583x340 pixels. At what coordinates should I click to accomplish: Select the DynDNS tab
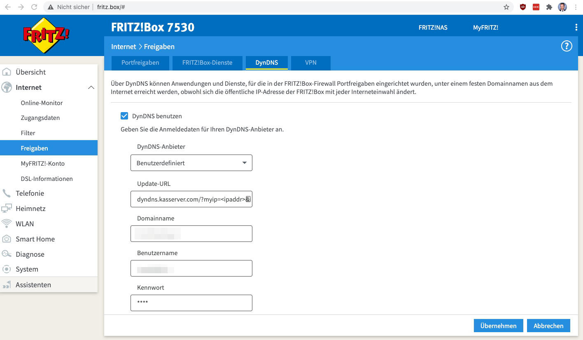267,63
